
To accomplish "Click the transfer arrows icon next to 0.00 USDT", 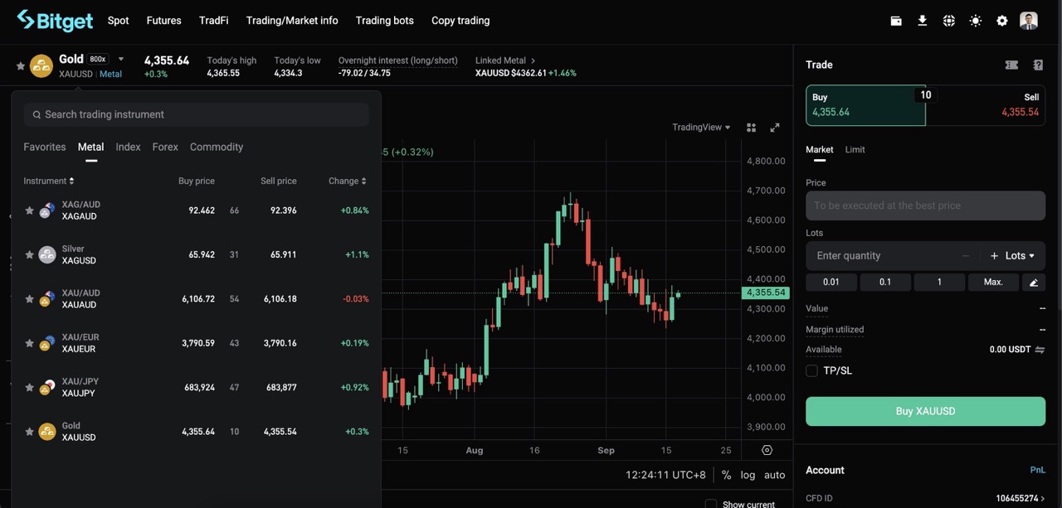I will pyautogui.click(x=1040, y=350).
